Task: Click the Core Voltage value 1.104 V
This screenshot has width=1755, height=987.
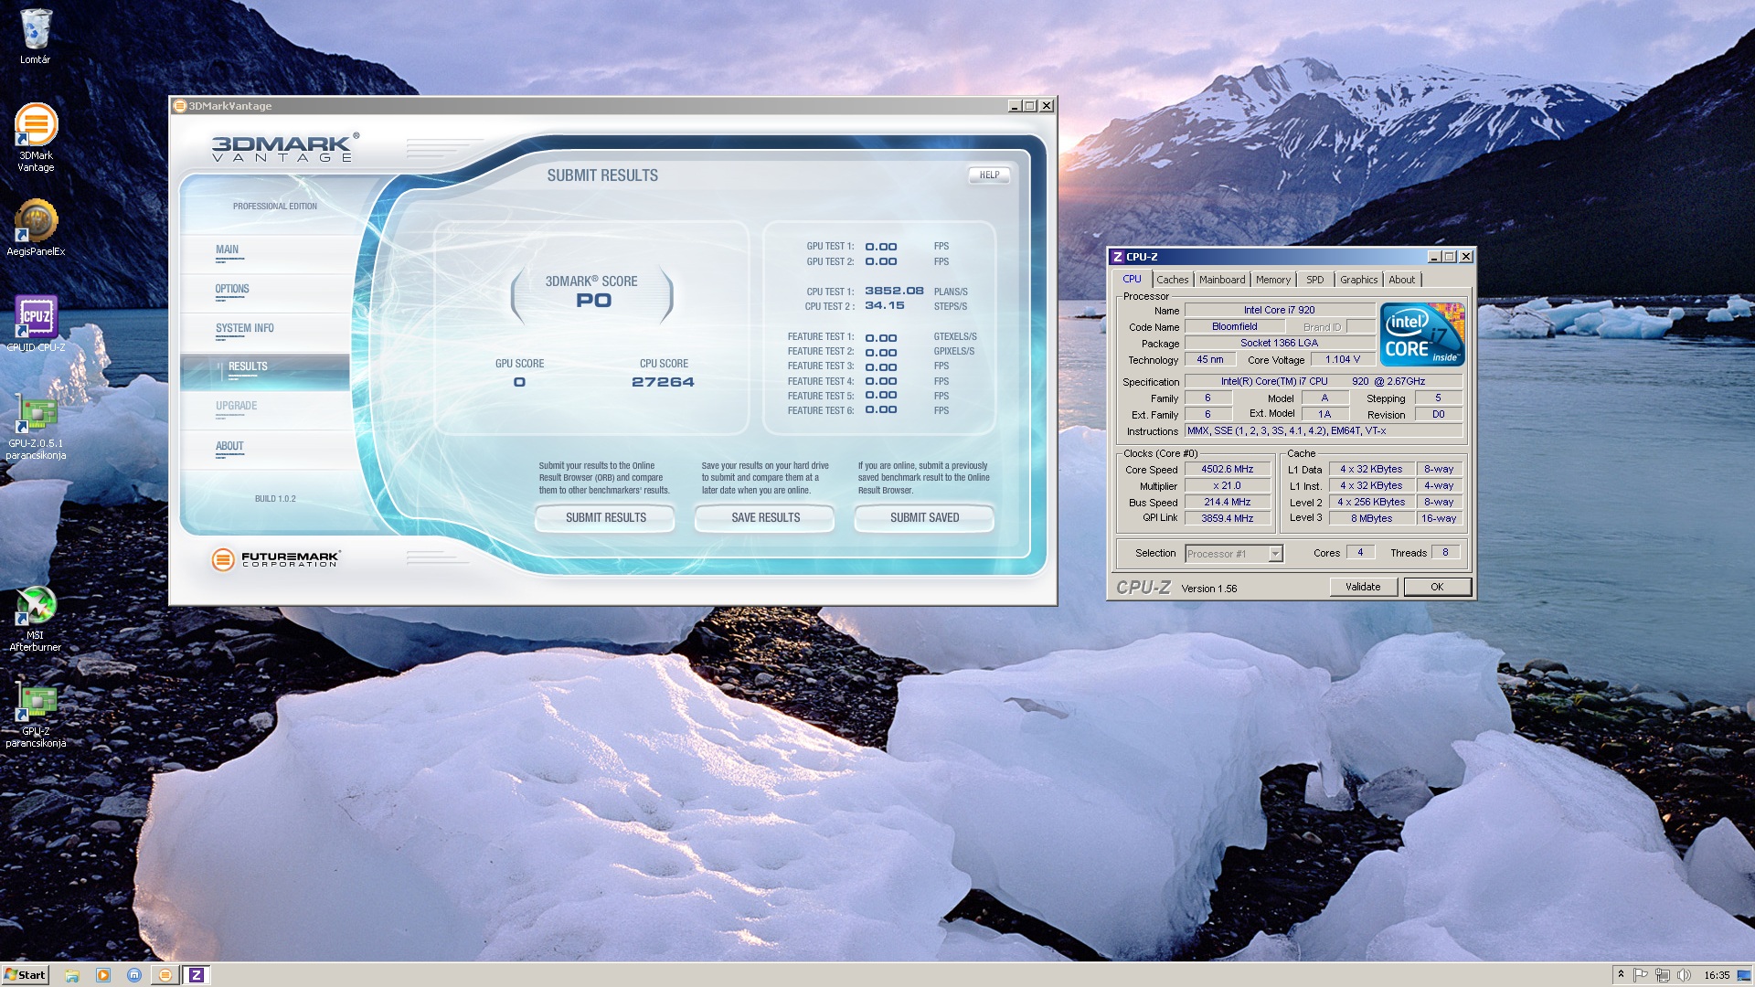Action: 1343,360
